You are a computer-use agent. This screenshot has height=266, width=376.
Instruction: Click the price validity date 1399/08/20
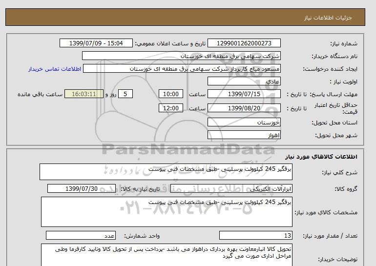(244, 108)
